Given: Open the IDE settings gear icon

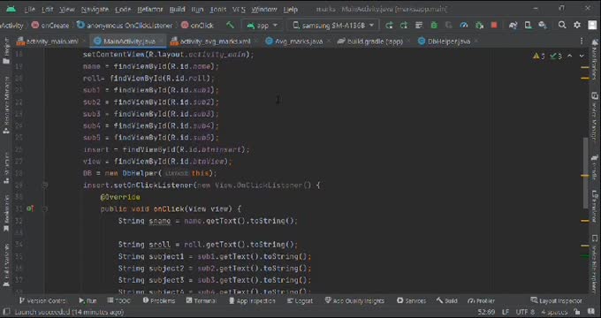Looking at the screenshot, I should pos(577,26).
